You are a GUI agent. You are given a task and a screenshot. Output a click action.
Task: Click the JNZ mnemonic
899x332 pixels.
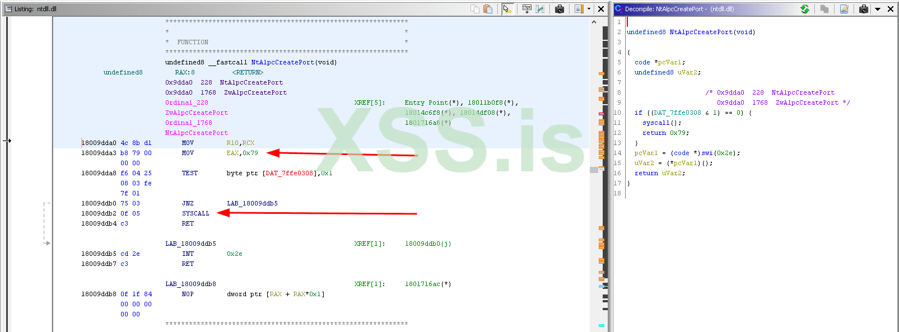coord(188,203)
